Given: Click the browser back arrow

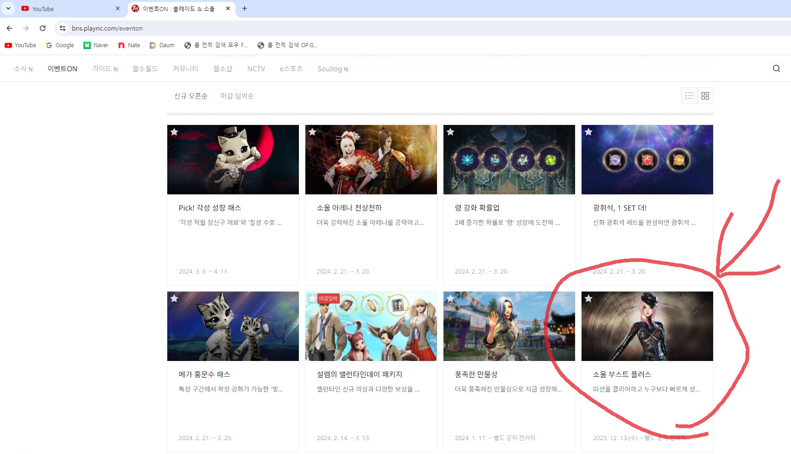Looking at the screenshot, I should pyautogui.click(x=9, y=28).
